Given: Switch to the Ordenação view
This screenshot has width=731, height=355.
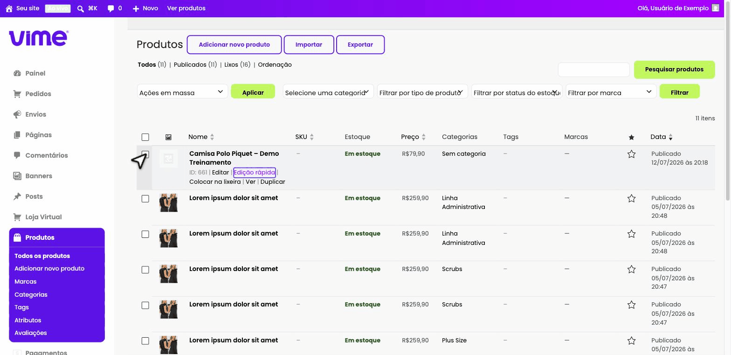Looking at the screenshot, I should coord(275,65).
